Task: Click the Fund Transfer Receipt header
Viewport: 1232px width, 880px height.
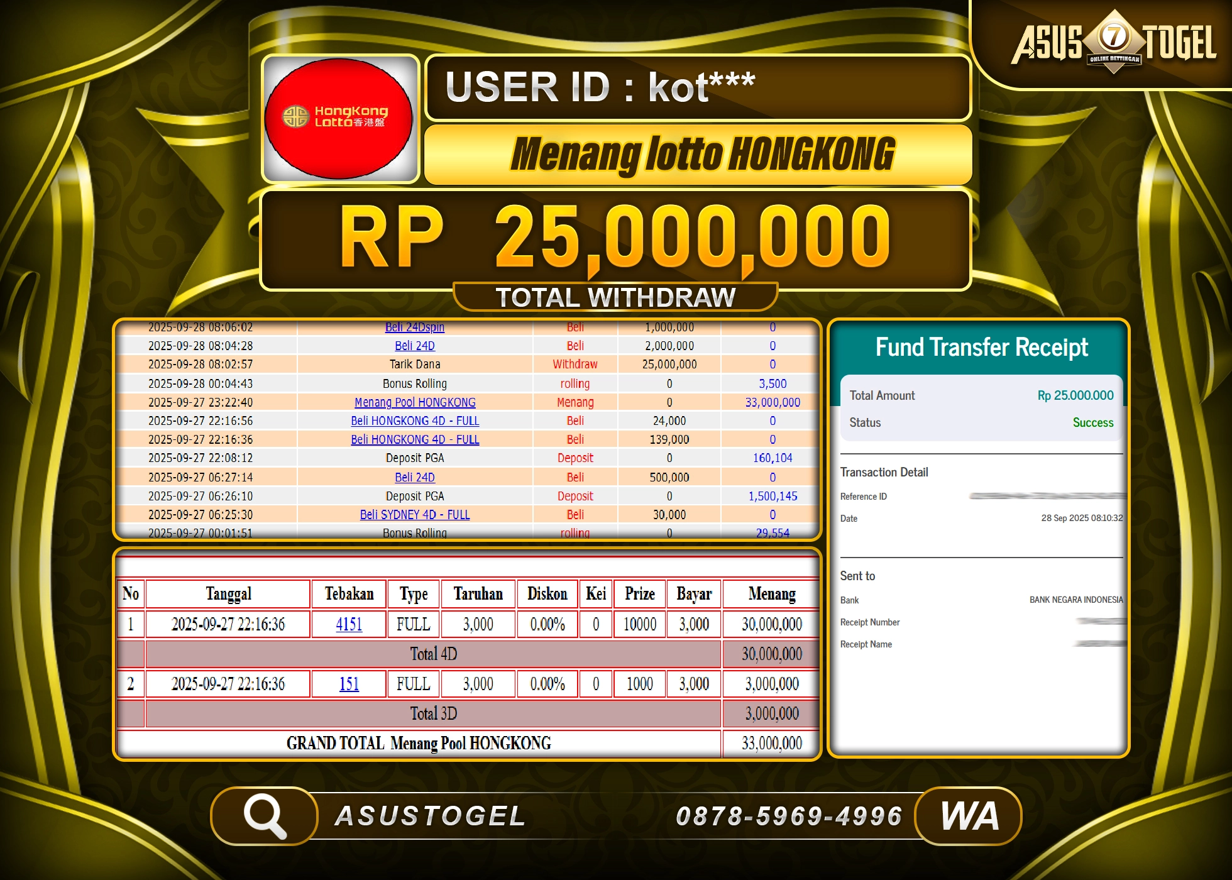Action: click(x=982, y=347)
